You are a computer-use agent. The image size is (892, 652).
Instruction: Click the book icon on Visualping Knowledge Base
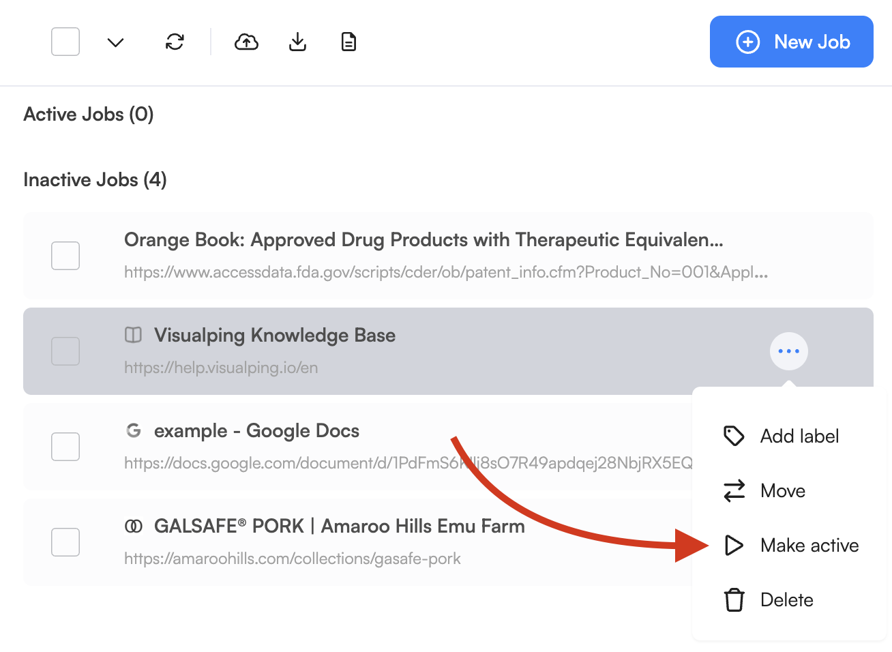tap(134, 335)
